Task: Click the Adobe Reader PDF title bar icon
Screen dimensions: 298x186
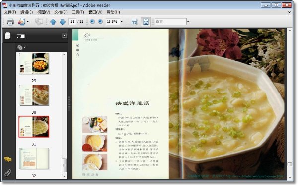Action: click(5, 5)
